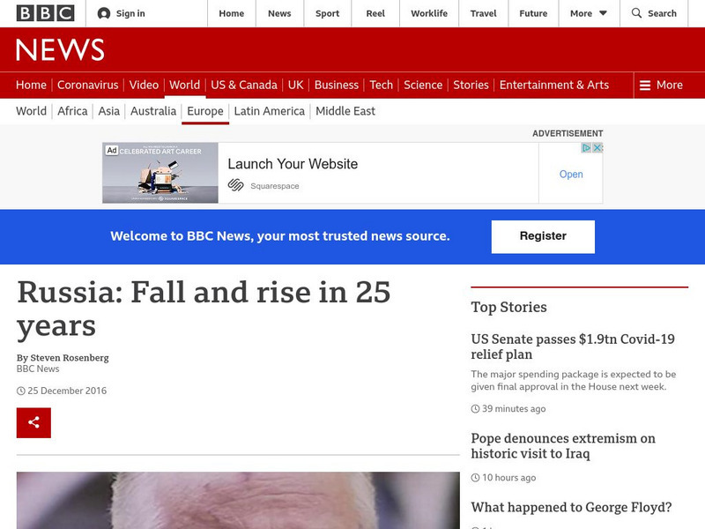Viewport: 705px width, 529px height.
Task: Open the Worklife top navigation item
Action: (x=429, y=13)
